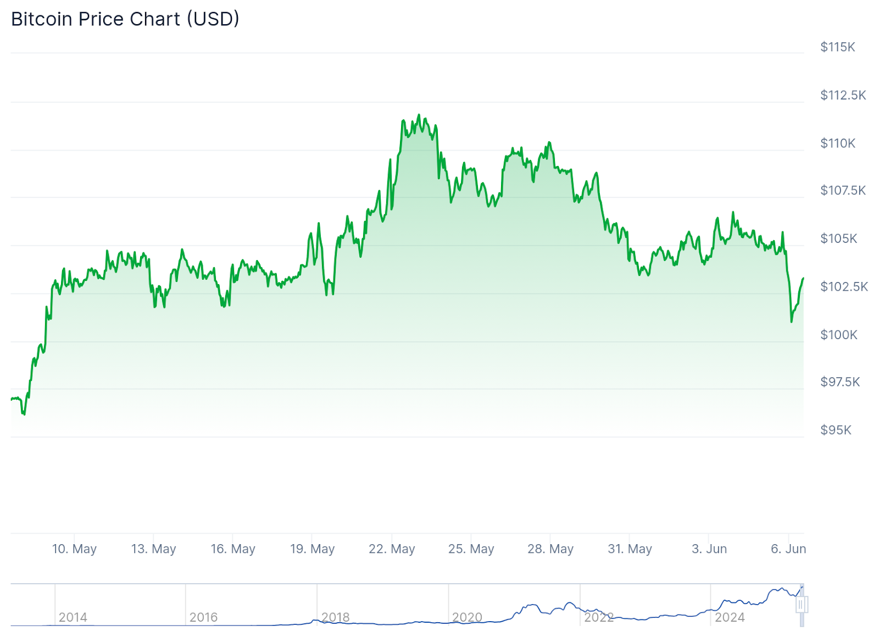Image resolution: width=879 pixels, height=642 pixels.
Task: Click the 31. May date axis label
Action: point(630,549)
